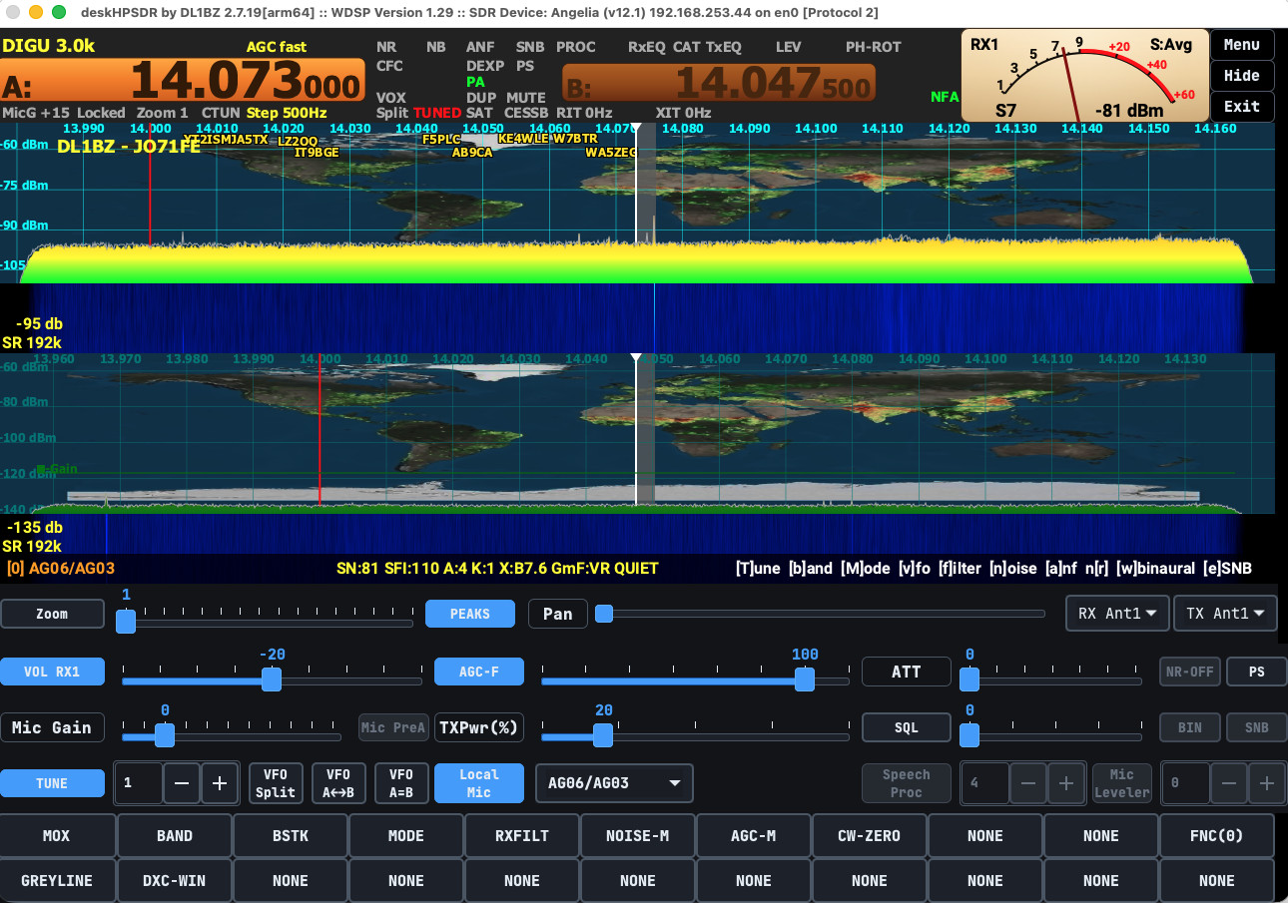Click the plus stepper beside the TUNE value
1288x903 pixels.
point(220,783)
